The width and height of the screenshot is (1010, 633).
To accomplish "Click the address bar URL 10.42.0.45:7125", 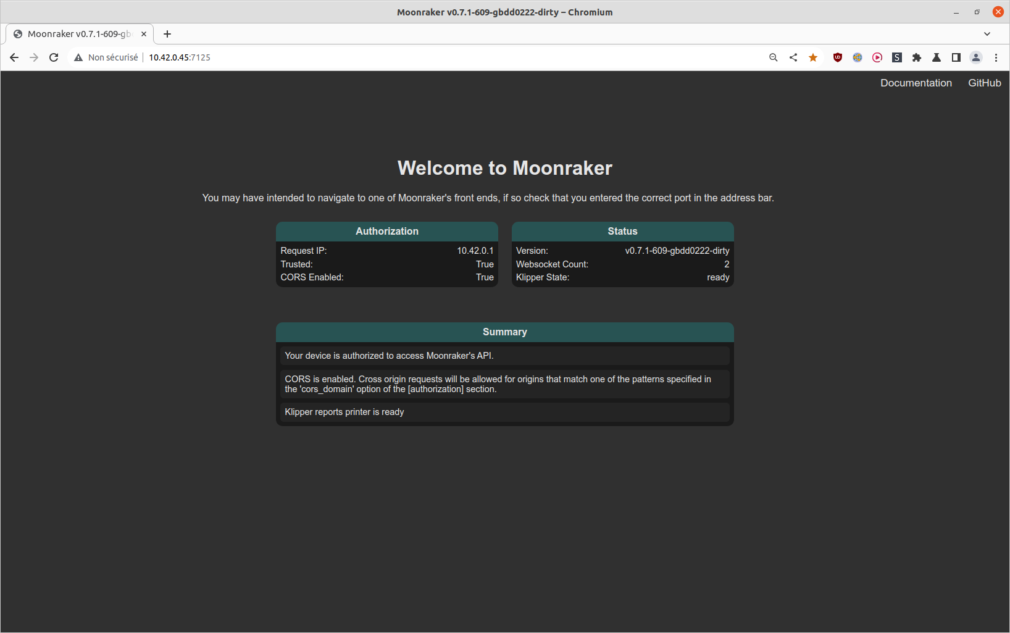I will tap(180, 57).
